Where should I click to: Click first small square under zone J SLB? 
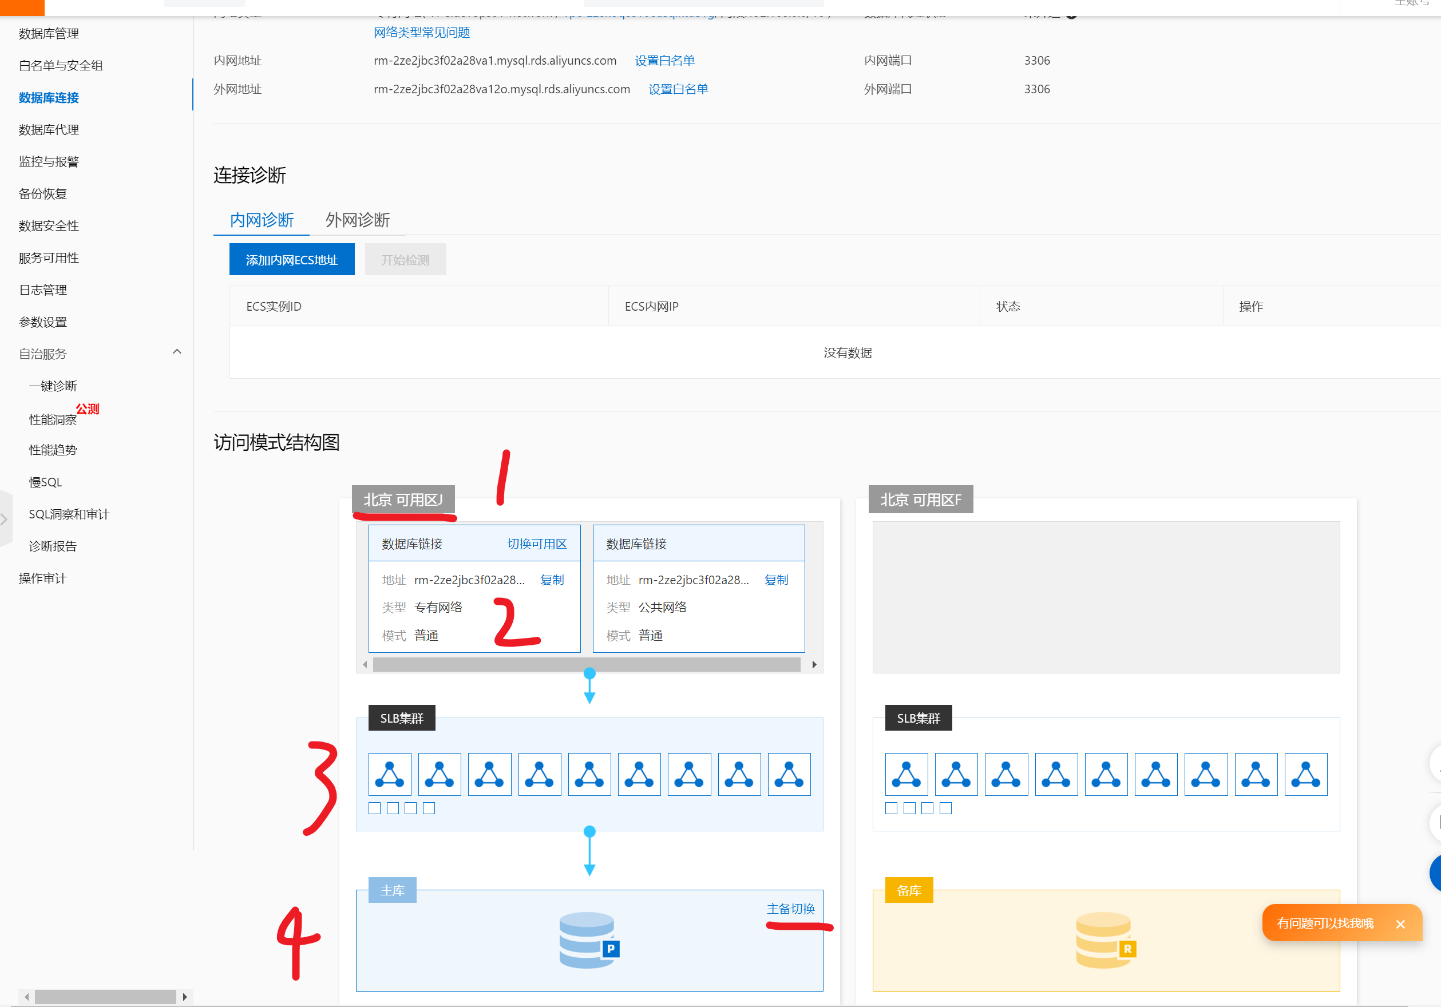click(375, 808)
